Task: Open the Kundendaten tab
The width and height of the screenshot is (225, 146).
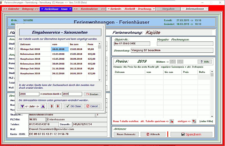Action: tap(89, 9)
